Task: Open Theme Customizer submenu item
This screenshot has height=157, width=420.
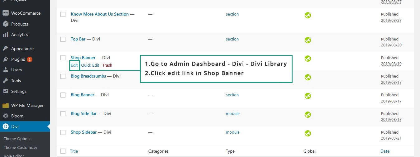Action: tap(21, 147)
